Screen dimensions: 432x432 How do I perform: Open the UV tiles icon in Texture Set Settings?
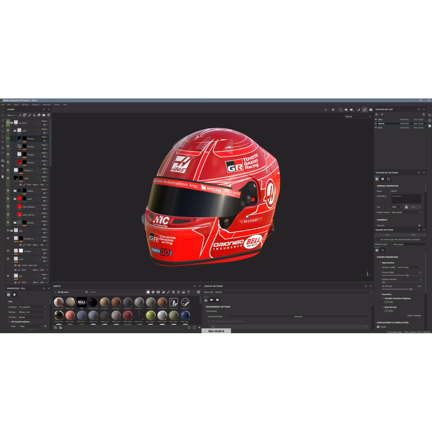pyautogui.click(x=388, y=179)
